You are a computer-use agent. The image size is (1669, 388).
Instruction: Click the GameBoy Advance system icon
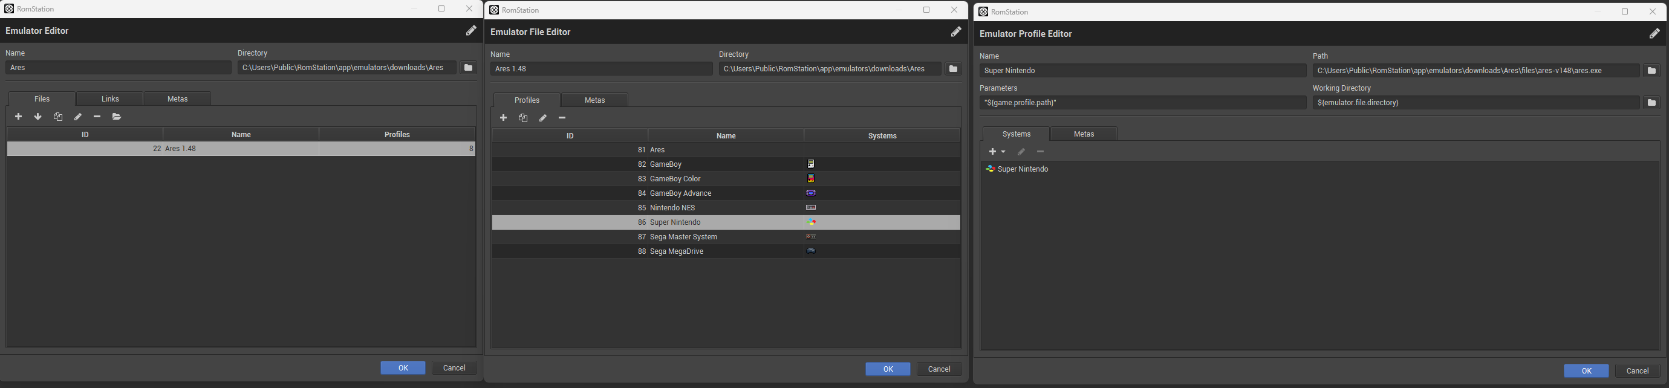coord(810,193)
